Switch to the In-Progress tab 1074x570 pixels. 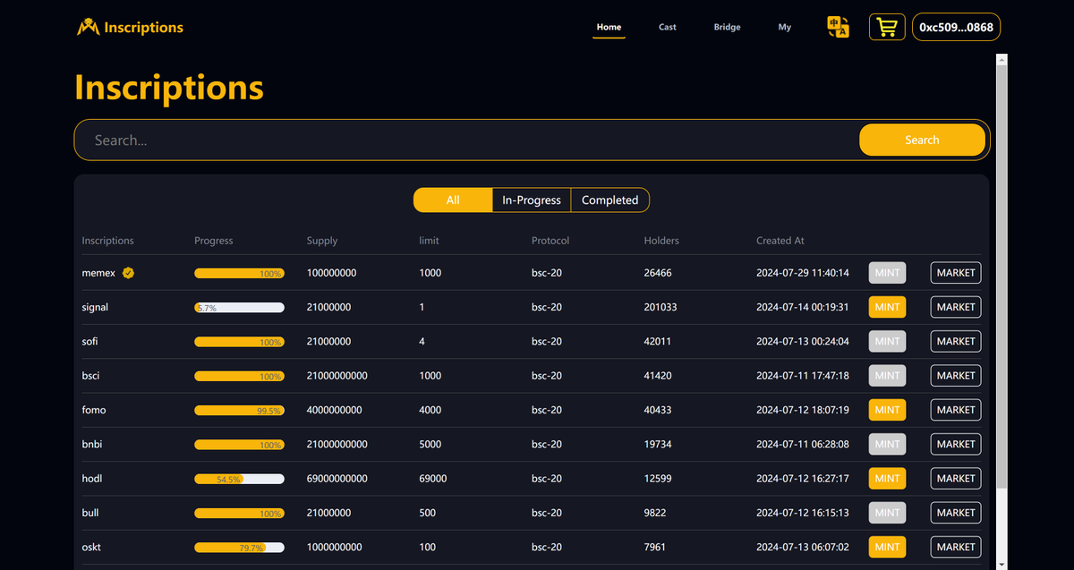531,200
